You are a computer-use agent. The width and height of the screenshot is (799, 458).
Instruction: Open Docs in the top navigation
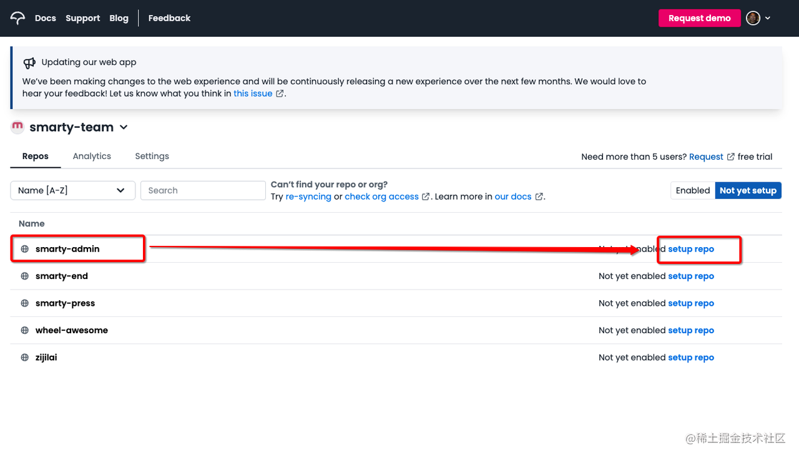(x=46, y=18)
